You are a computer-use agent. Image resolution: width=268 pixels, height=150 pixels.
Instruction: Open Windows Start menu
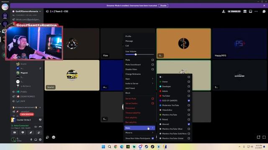pyautogui.click(x=103, y=147)
